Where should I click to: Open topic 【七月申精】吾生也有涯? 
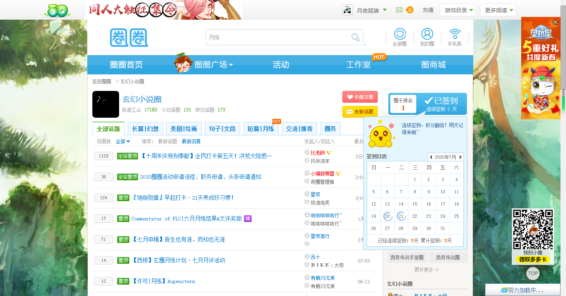[178, 240]
